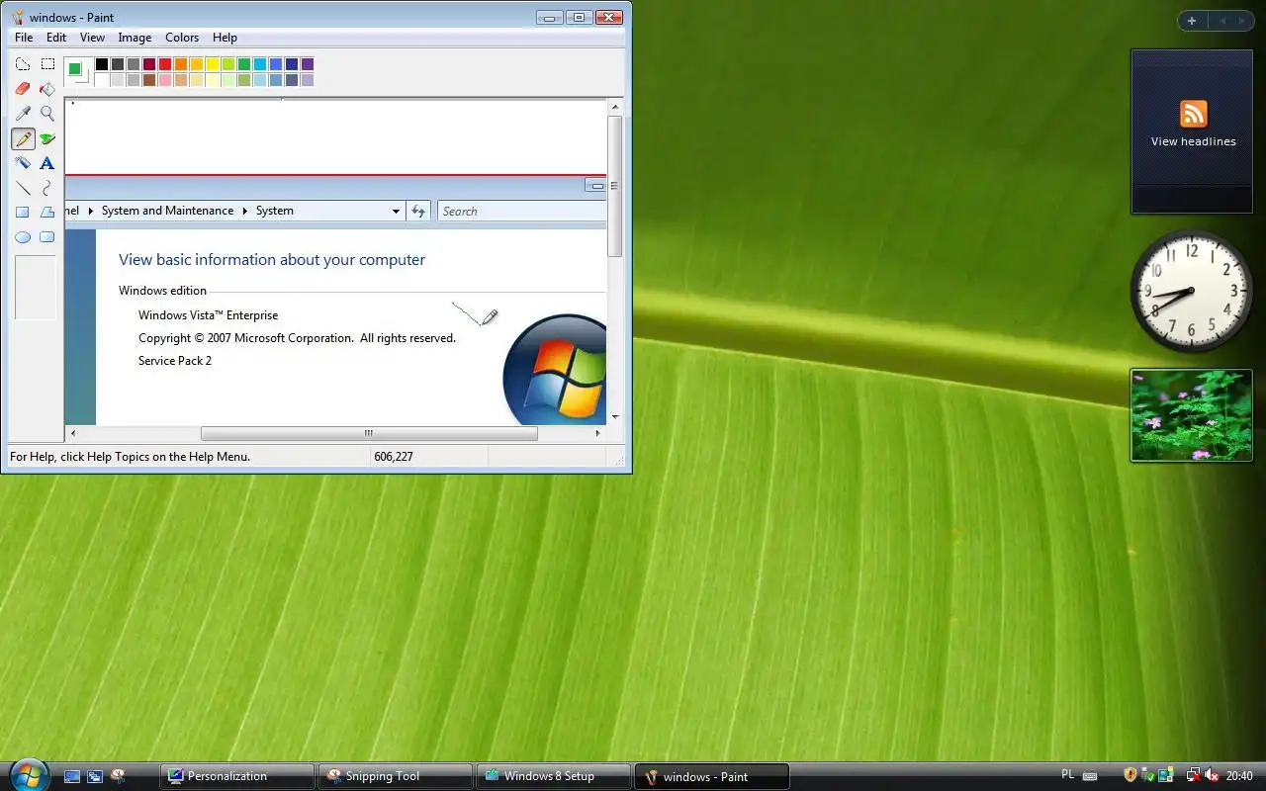Click Switch between windows quick launch icon
The width and height of the screenshot is (1266, 791).
click(x=95, y=776)
